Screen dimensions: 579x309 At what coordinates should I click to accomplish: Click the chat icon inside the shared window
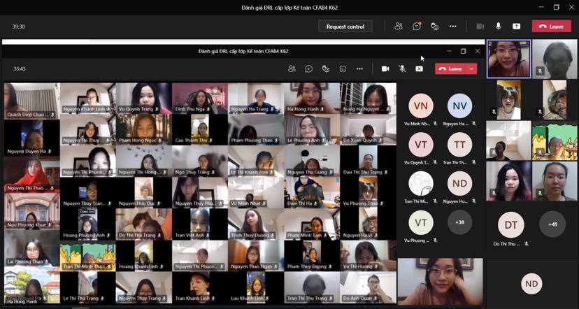click(308, 69)
